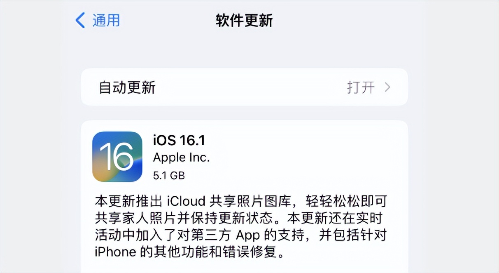
Task: Expand the 自动更新 settings with its chevron
Action: 387,87
